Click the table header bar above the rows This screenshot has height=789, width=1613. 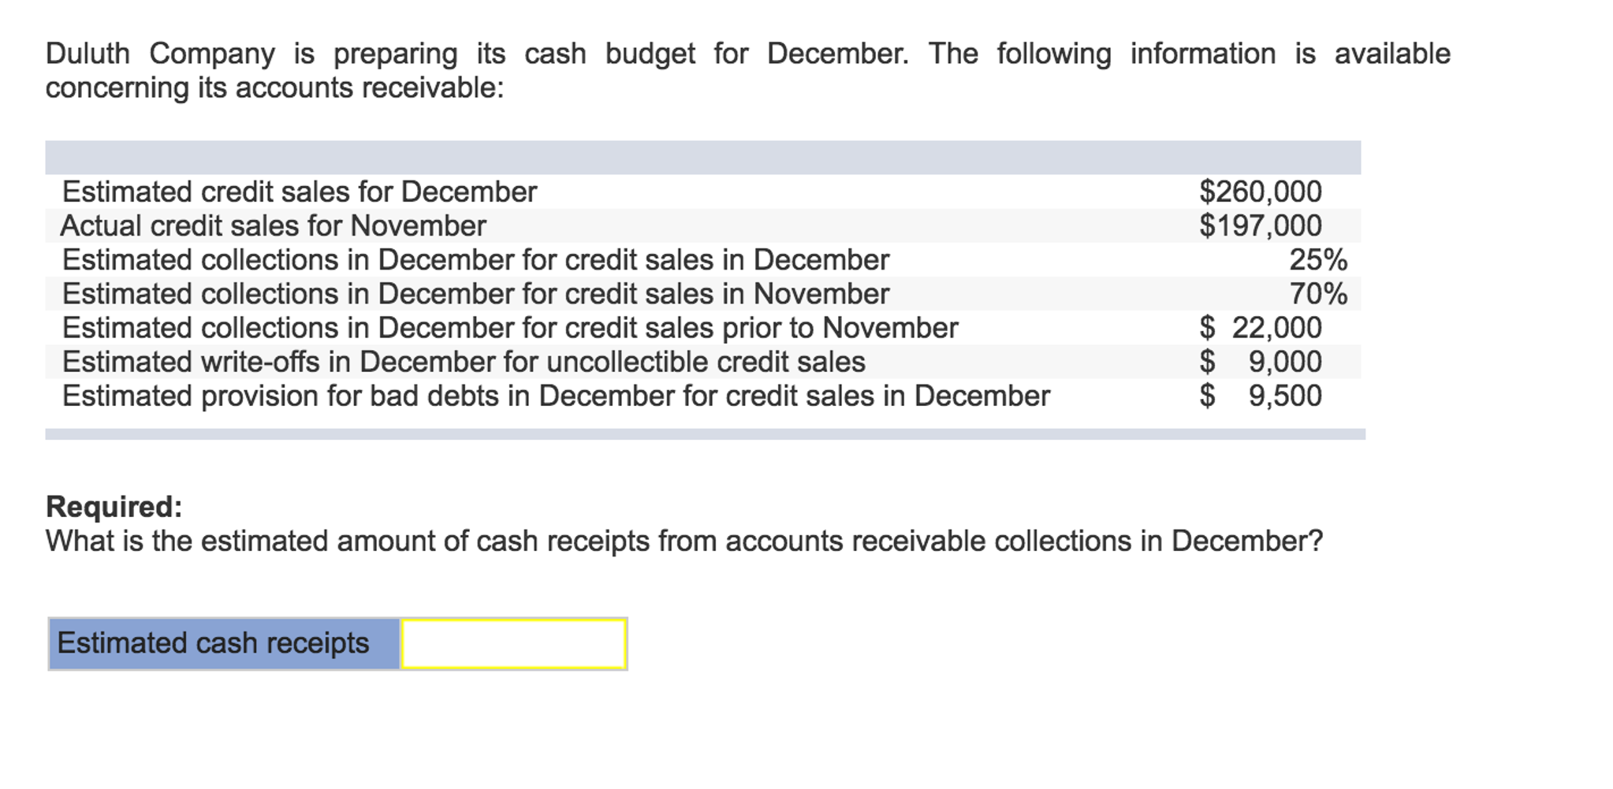click(x=702, y=156)
